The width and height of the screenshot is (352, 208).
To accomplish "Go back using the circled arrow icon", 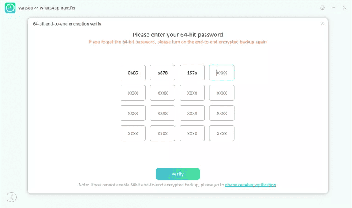I will pos(11,197).
